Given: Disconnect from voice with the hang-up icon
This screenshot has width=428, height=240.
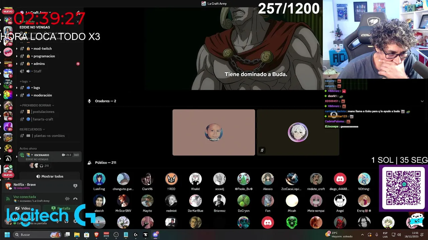Looking at the screenshot, I should [x=75, y=199].
